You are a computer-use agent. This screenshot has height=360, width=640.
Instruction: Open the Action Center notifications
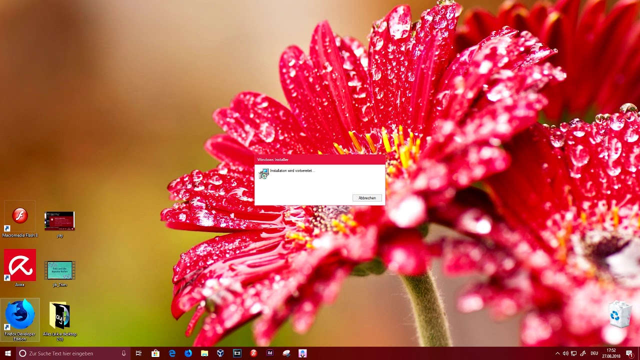629,353
